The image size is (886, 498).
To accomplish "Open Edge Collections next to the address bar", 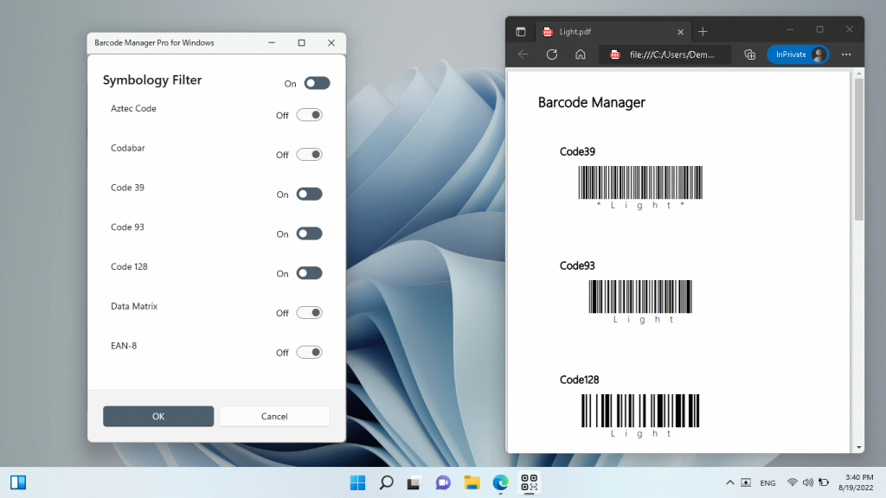I will 749,54.
